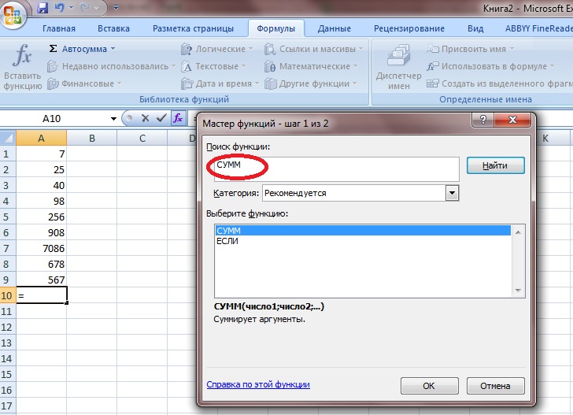
Task: Click the Вставить функцию fx button
Action: pyautogui.click(x=22, y=67)
